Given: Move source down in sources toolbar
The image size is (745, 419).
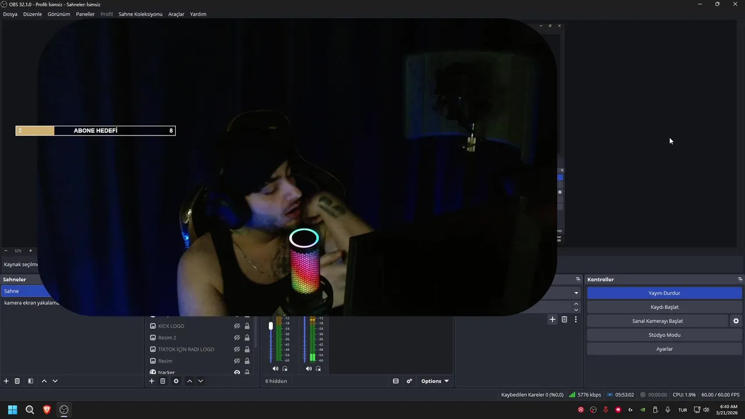Looking at the screenshot, I should (201, 381).
